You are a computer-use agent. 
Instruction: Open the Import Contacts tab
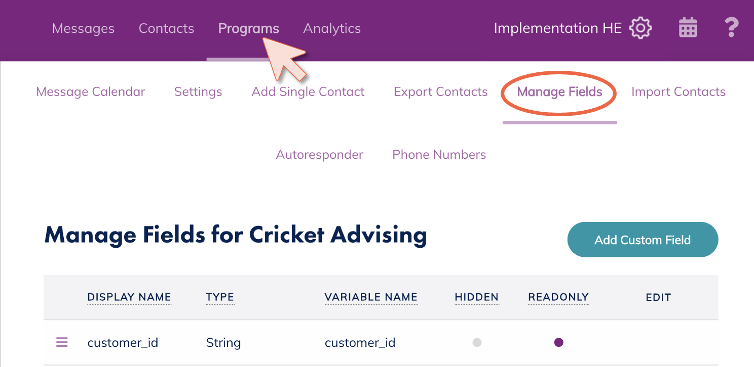[678, 92]
